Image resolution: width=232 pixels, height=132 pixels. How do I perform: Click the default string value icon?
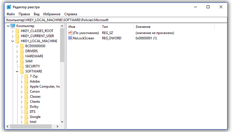tap(70, 33)
